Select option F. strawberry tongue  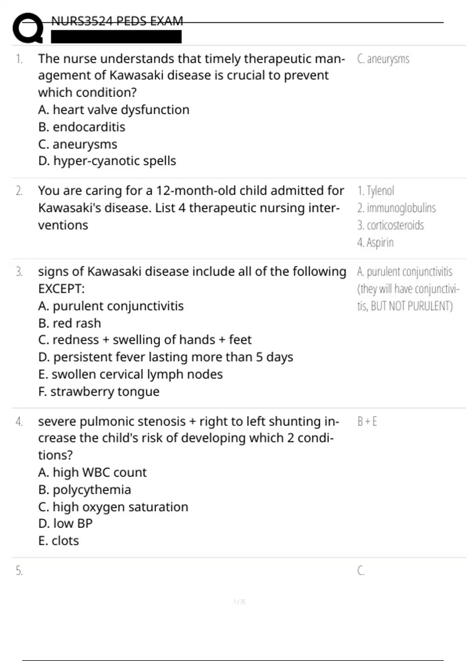click(99, 392)
